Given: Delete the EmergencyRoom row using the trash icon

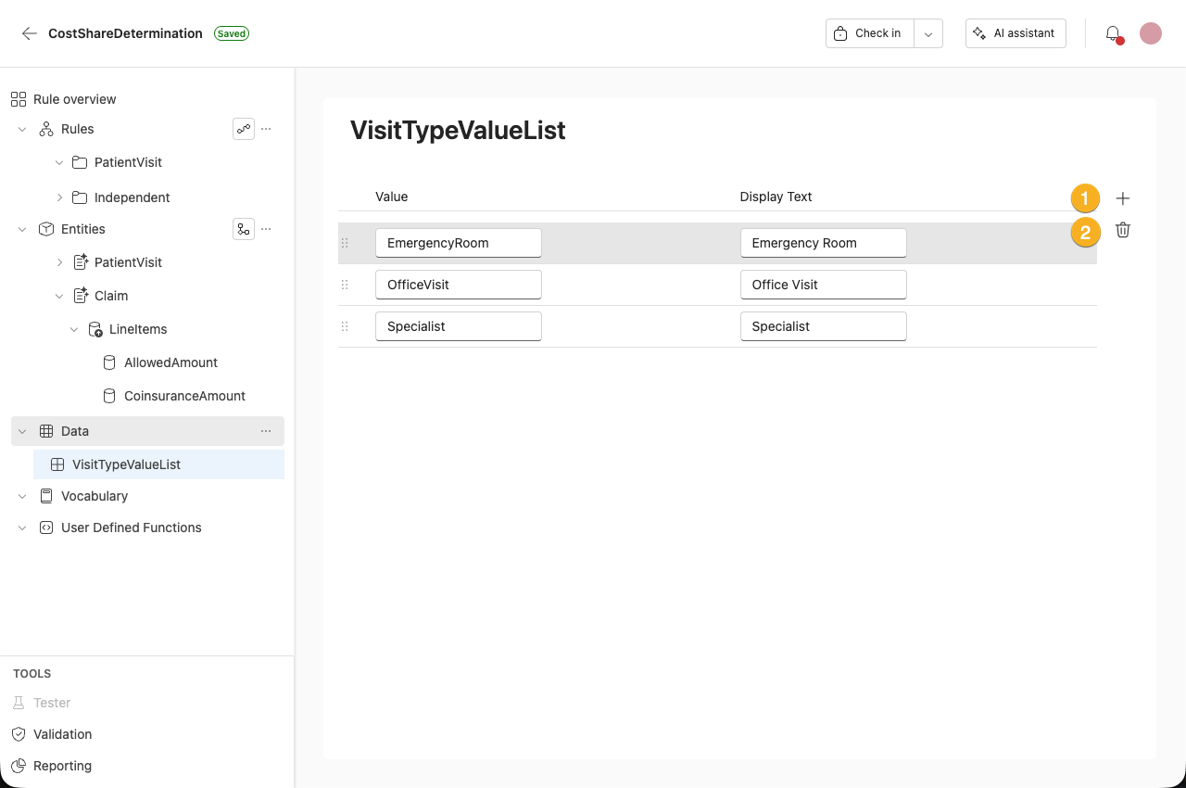Looking at the screenshot, I should pos(1122,229).
